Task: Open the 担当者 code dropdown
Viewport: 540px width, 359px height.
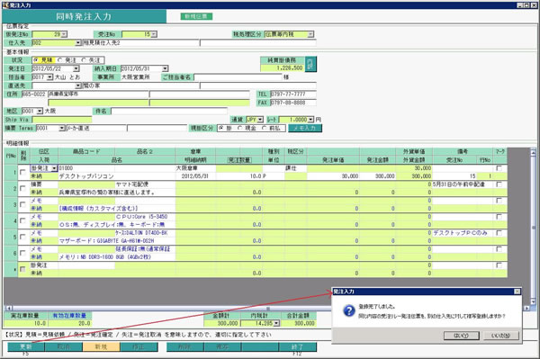Action: click(49, 77)
